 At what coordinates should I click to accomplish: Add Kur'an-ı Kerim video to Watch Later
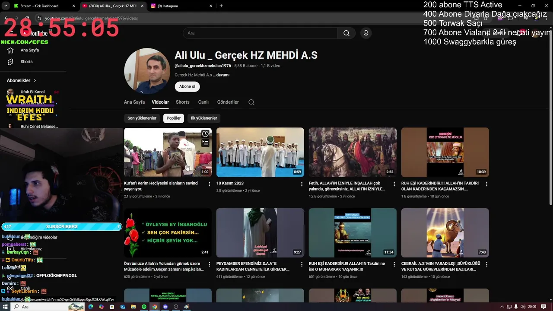tap(205, 134)
